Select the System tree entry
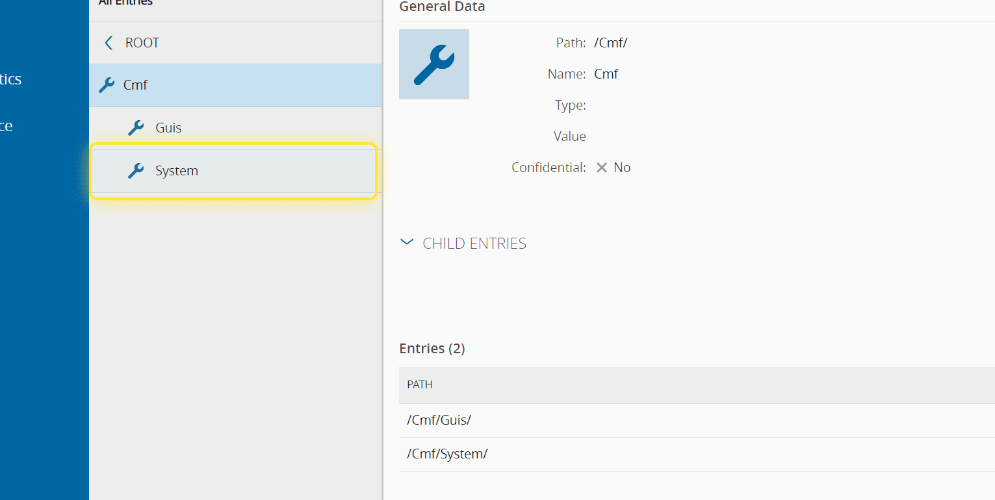Screen dimensions: 995x500 (177, 171)
